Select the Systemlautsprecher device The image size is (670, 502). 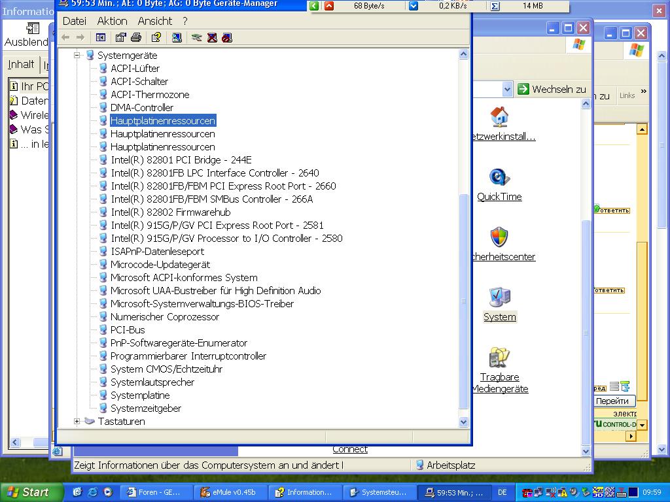click(x=152, y=382)
